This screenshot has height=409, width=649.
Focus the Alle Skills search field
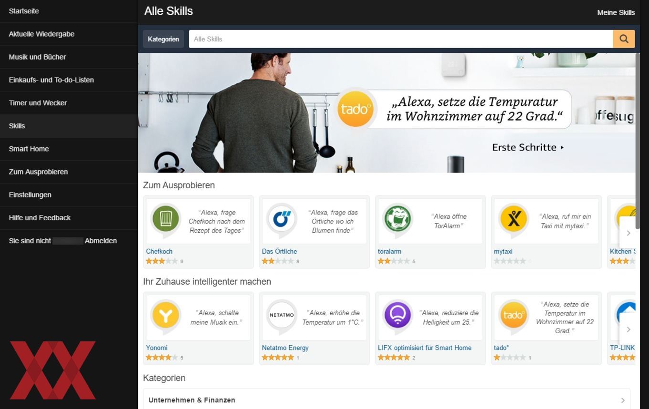(x=401, y=39)
